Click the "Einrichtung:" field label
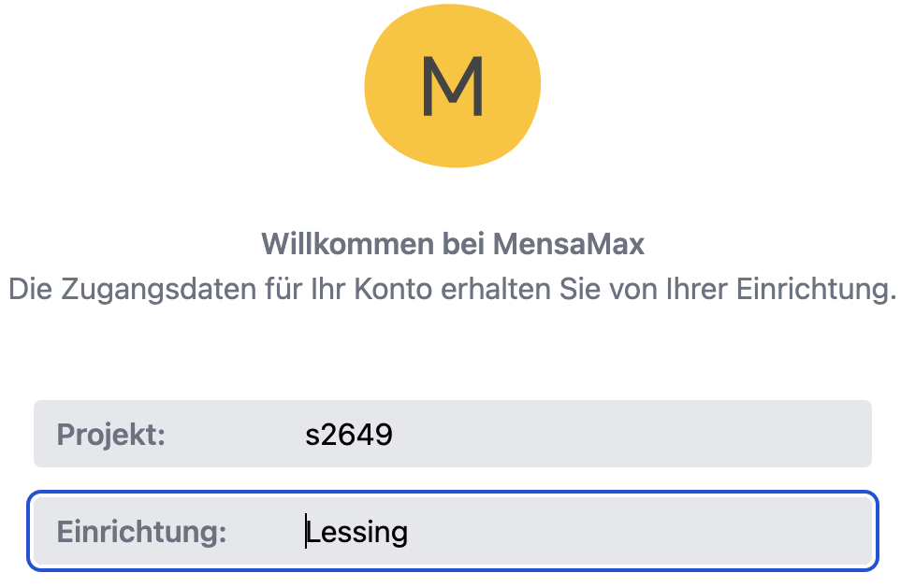Image resolution: width=915 pixels, height=587 pixels. coord(141,532)
